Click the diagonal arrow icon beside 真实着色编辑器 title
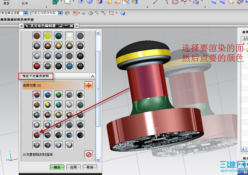The image size is (248, 175). [27, 26]
